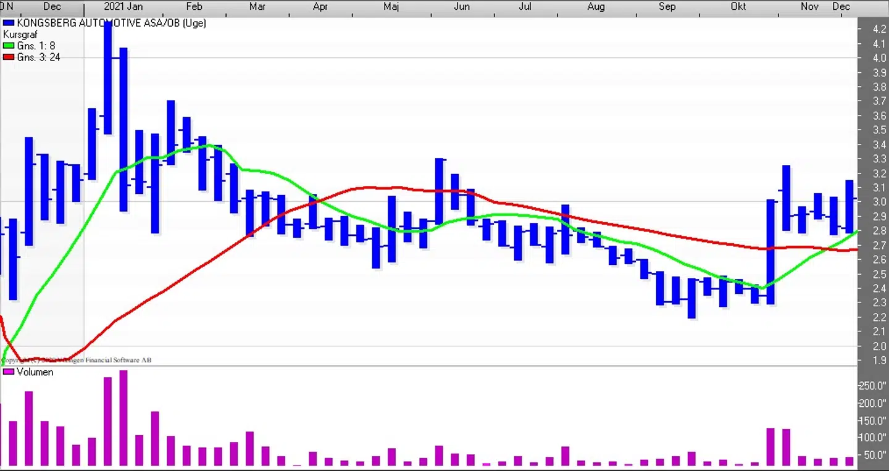889x471 pixels.
Task: Click the Maj month label on time axis
Action: pyautogui.click(x=391, y=7)
